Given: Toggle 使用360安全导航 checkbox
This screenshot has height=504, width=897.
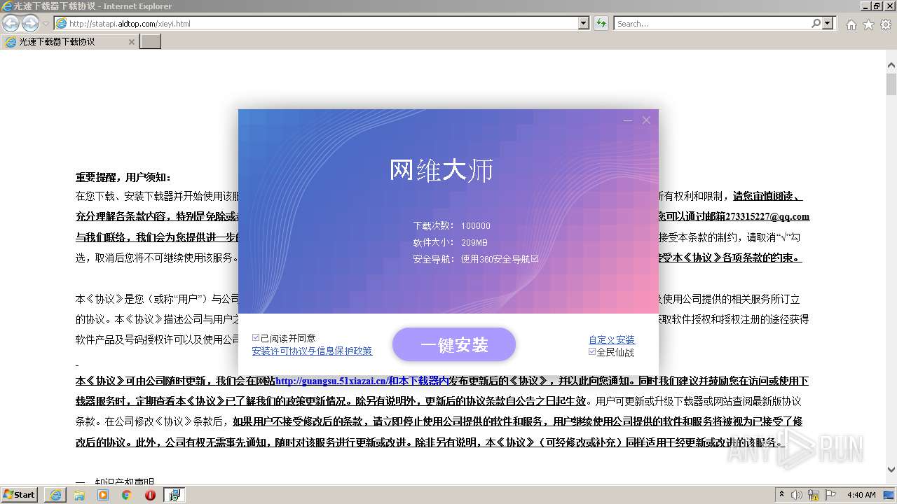Looking at the screenshot, I should click(x=535, y=258).
